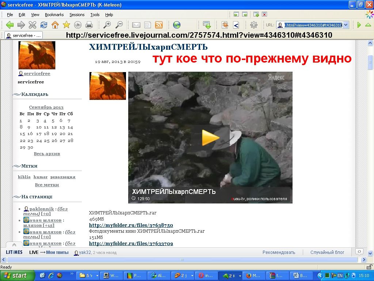The image size is (374, 281).
Task: Open the Bookmarks menu
Action: point(54,15)
